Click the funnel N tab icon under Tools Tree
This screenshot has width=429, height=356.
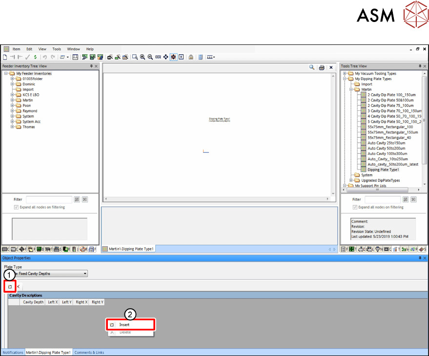379,249
